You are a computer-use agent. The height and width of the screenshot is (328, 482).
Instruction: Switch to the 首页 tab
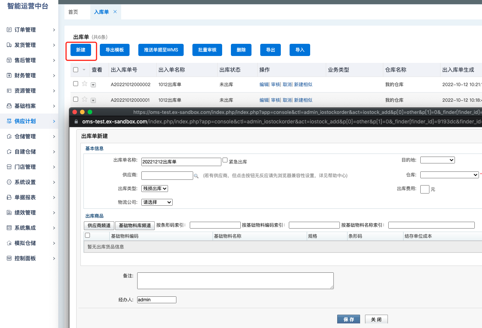tap(73, 12)
